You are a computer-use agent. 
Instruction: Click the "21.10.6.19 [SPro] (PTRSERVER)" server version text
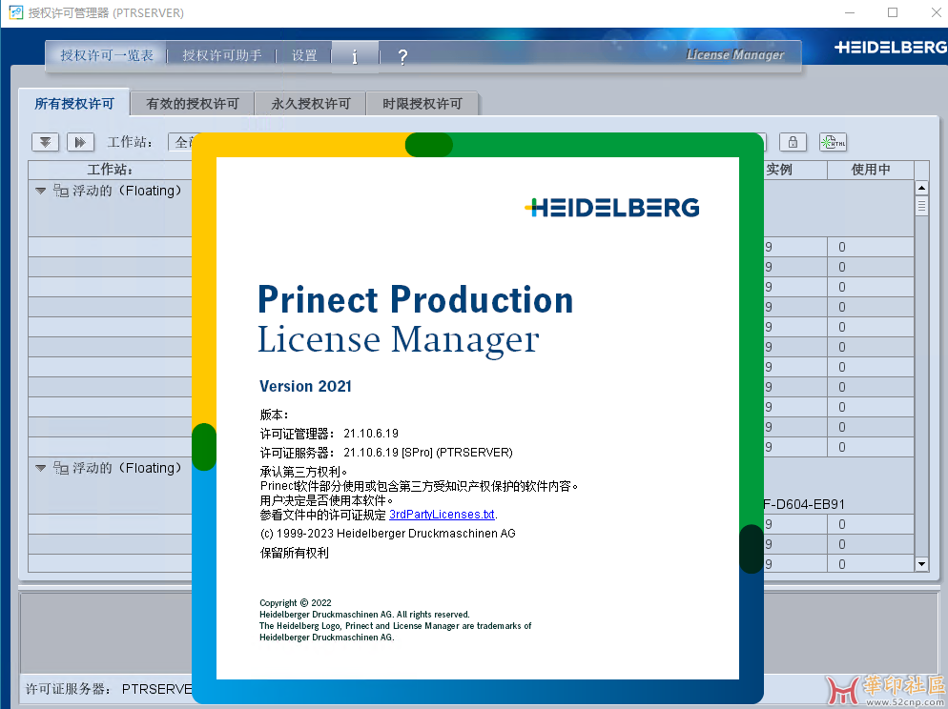428,453
